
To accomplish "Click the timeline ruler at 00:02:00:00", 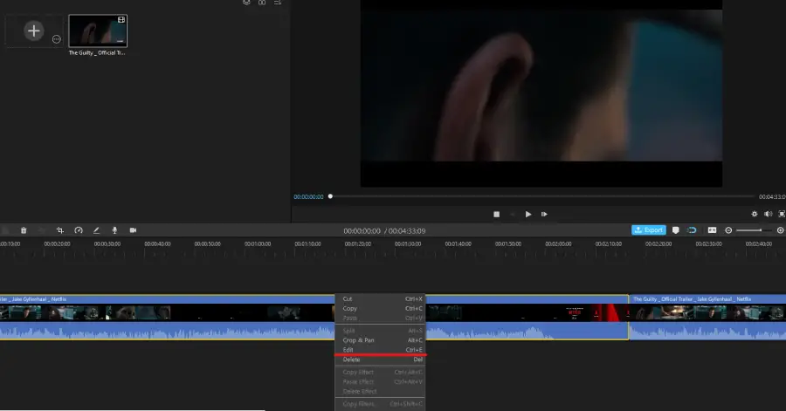I will point(558,244).
